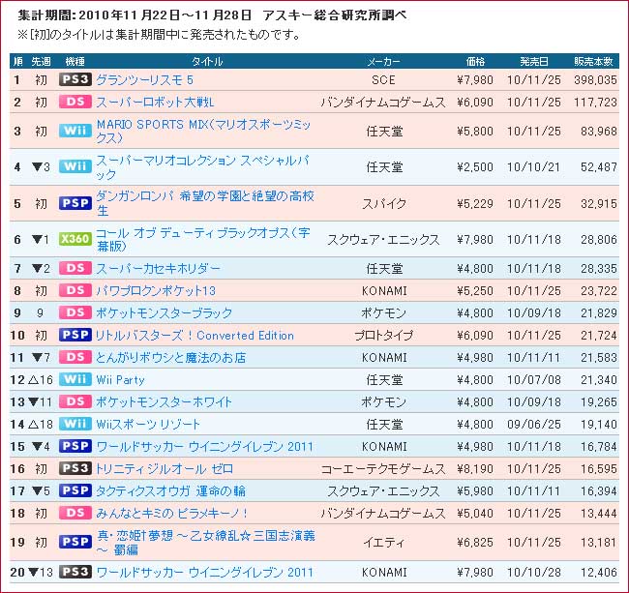The width and height of the screenshot is (629, 593).
Task: Click the Wii badge for Wiiスポーツ リゾート
Action: point(75,424)
